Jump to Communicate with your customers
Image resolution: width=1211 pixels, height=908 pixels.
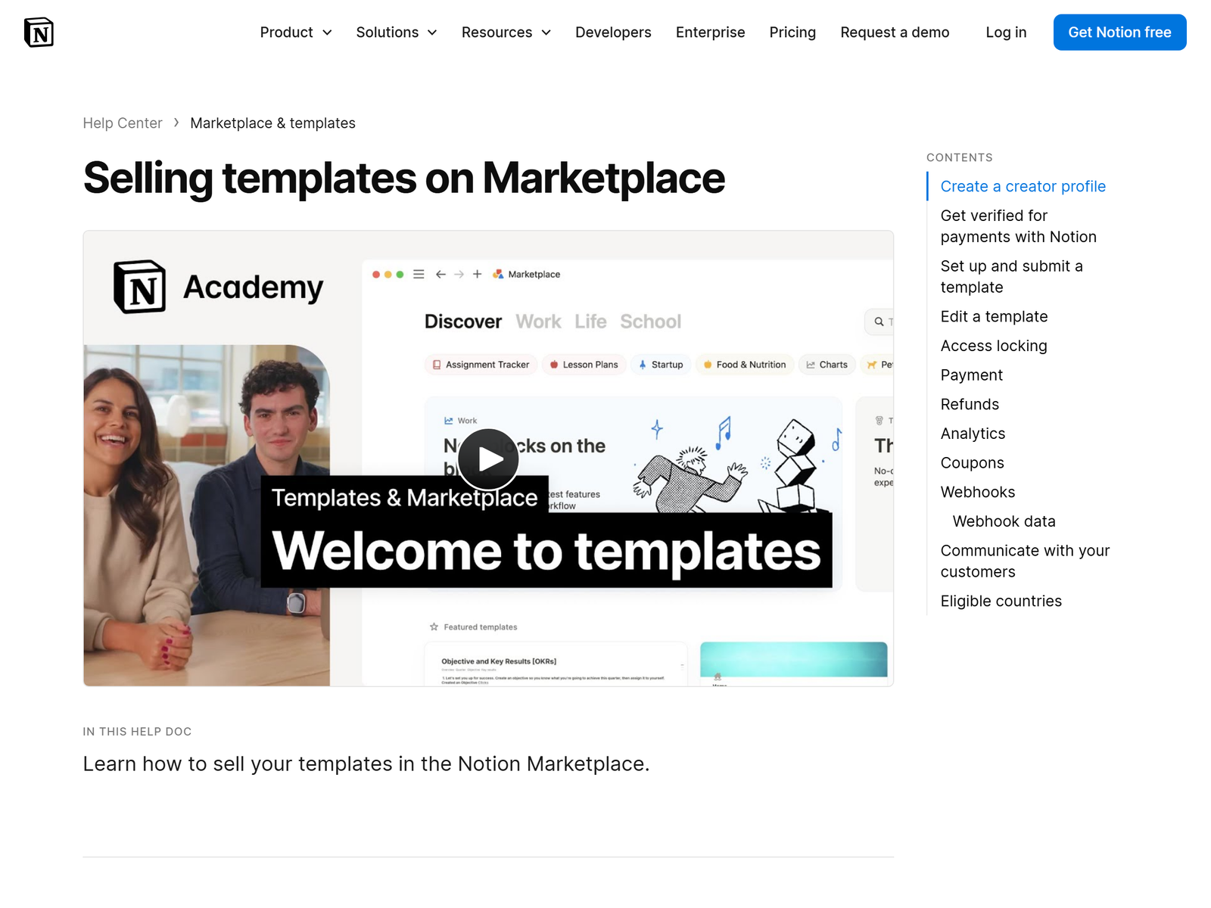(1025, 561)
